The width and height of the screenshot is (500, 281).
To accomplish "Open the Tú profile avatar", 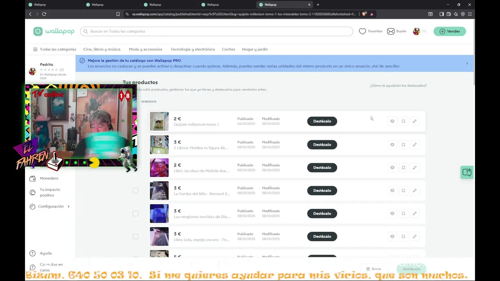I will [416, 31].
